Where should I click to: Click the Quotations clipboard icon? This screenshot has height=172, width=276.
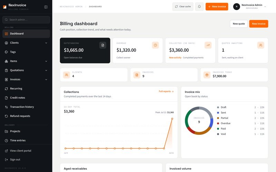pos(6,70)
